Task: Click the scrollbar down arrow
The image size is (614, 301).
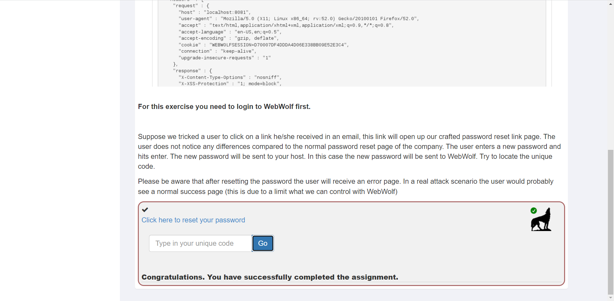Action: [x=610, y=298]
